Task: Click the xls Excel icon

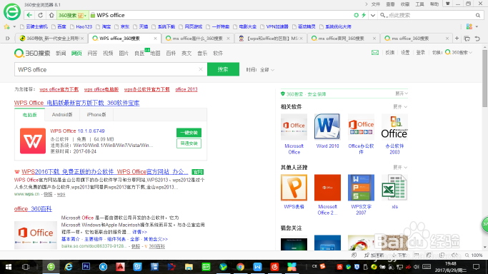Action: [394, 188]
